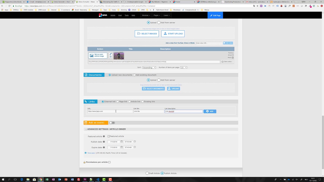Open the Sort Ascending dropdown
The height and width of the screenshot is (182, 324).
149,67
